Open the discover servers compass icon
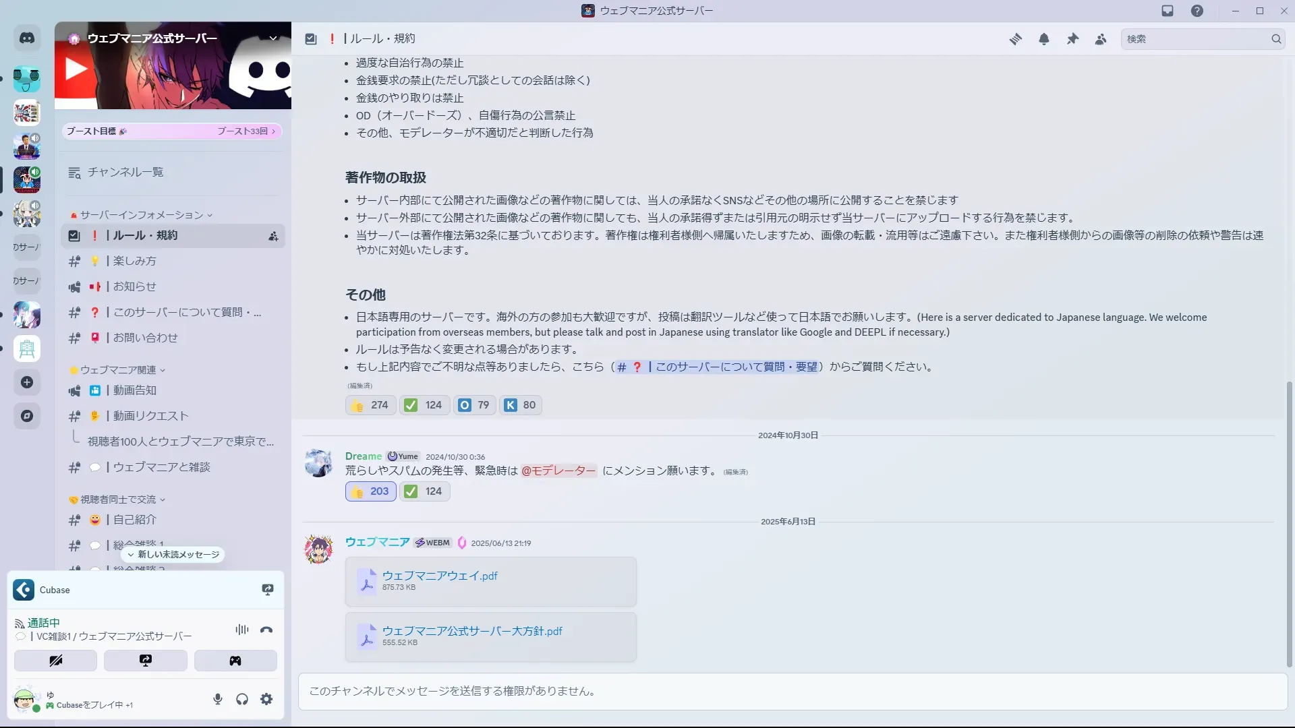 (x=27, y=416)
